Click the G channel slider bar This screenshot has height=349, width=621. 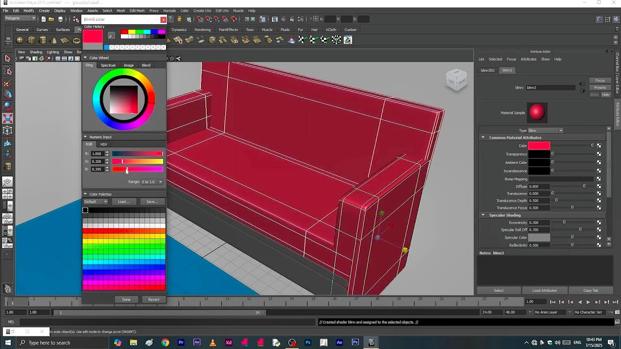[x=138, y=161]
